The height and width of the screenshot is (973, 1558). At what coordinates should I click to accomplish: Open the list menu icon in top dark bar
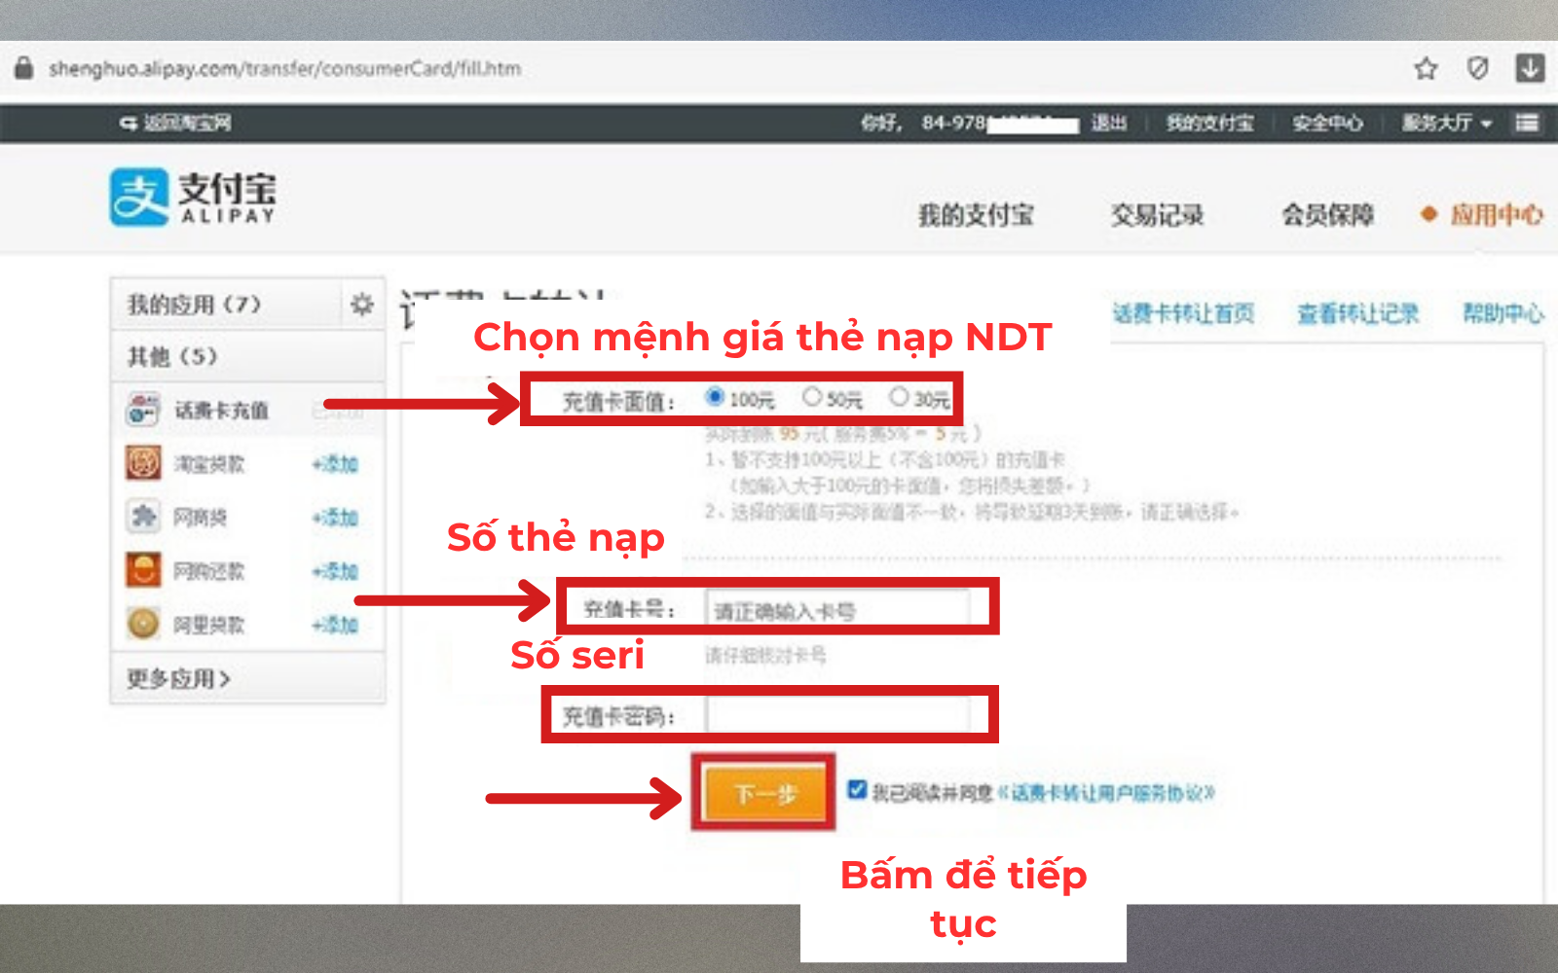pos(1527,123)
